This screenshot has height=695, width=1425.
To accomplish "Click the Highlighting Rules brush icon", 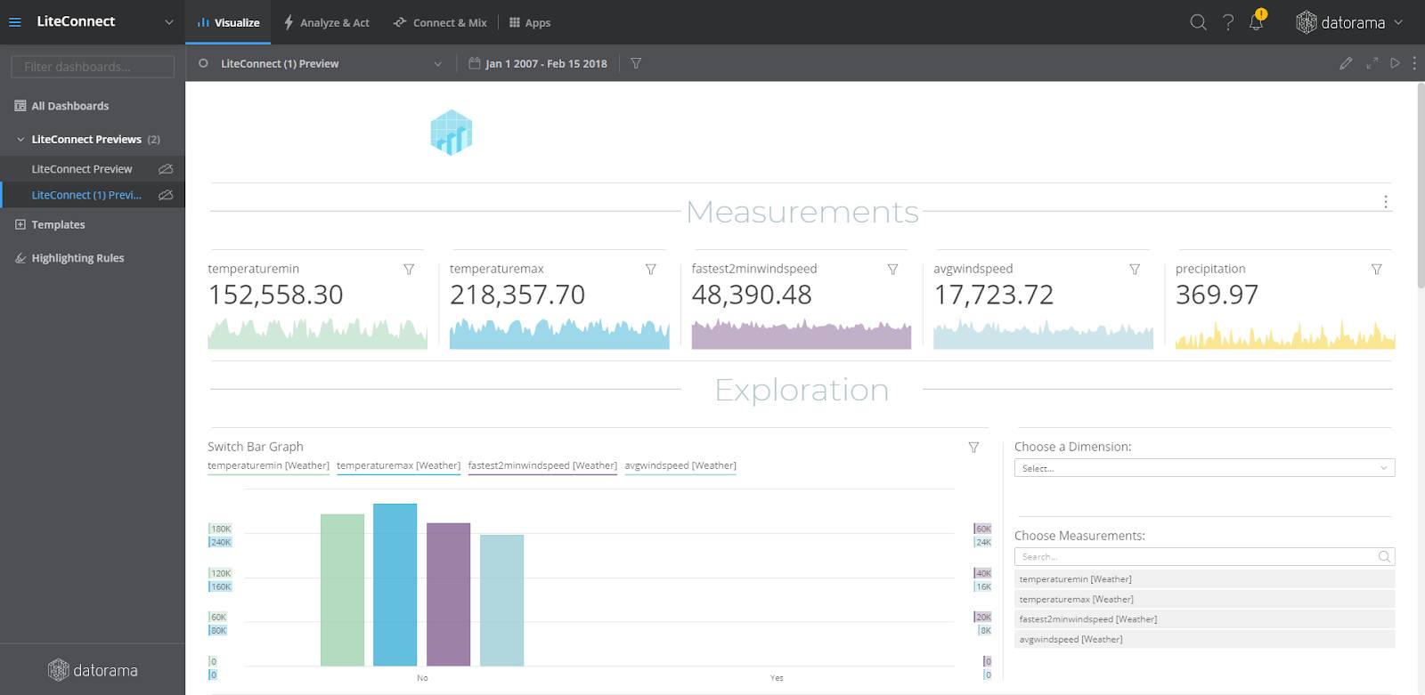I will pyautogui.click(x=20, y=258).
